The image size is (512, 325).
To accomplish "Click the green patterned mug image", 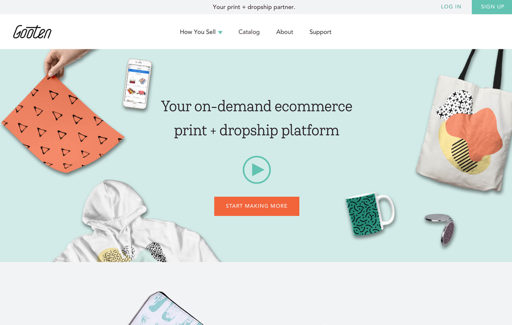I will click(370, 214).
